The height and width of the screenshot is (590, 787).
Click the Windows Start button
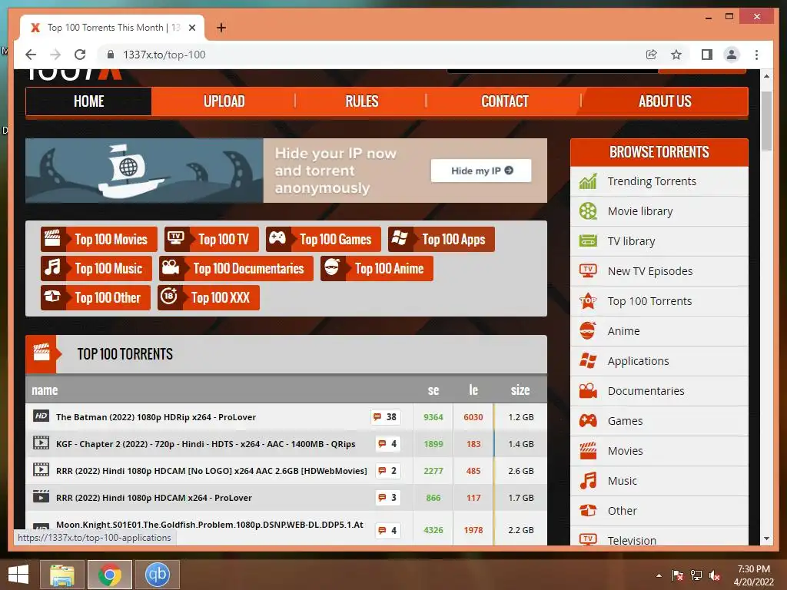pyautogui.click(x=18, y=575)
